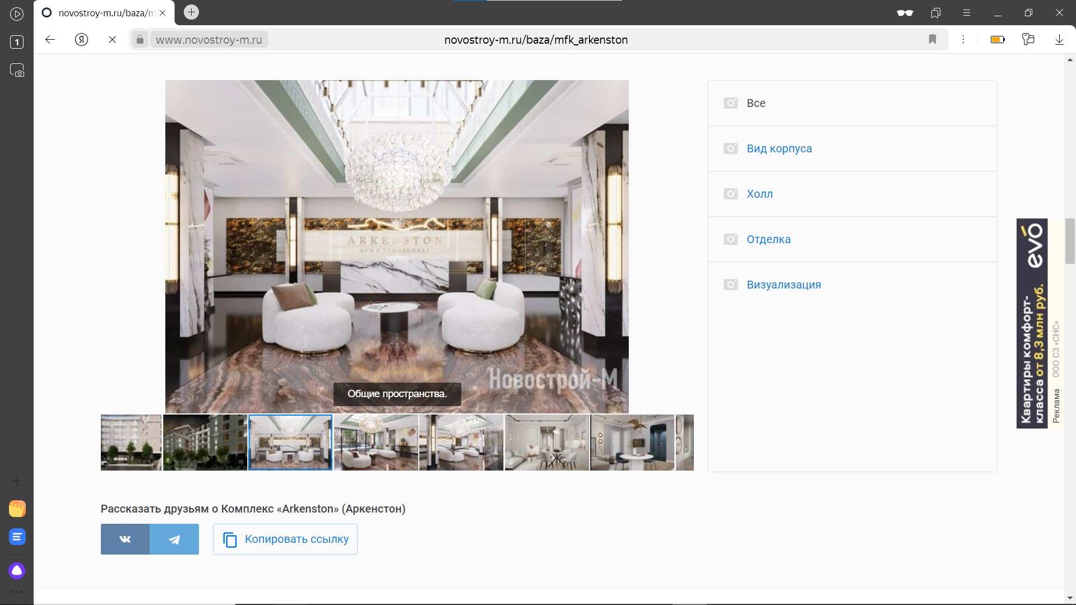
Task: Enable incognito glasses icon in title bar
Action: (905, 13)
